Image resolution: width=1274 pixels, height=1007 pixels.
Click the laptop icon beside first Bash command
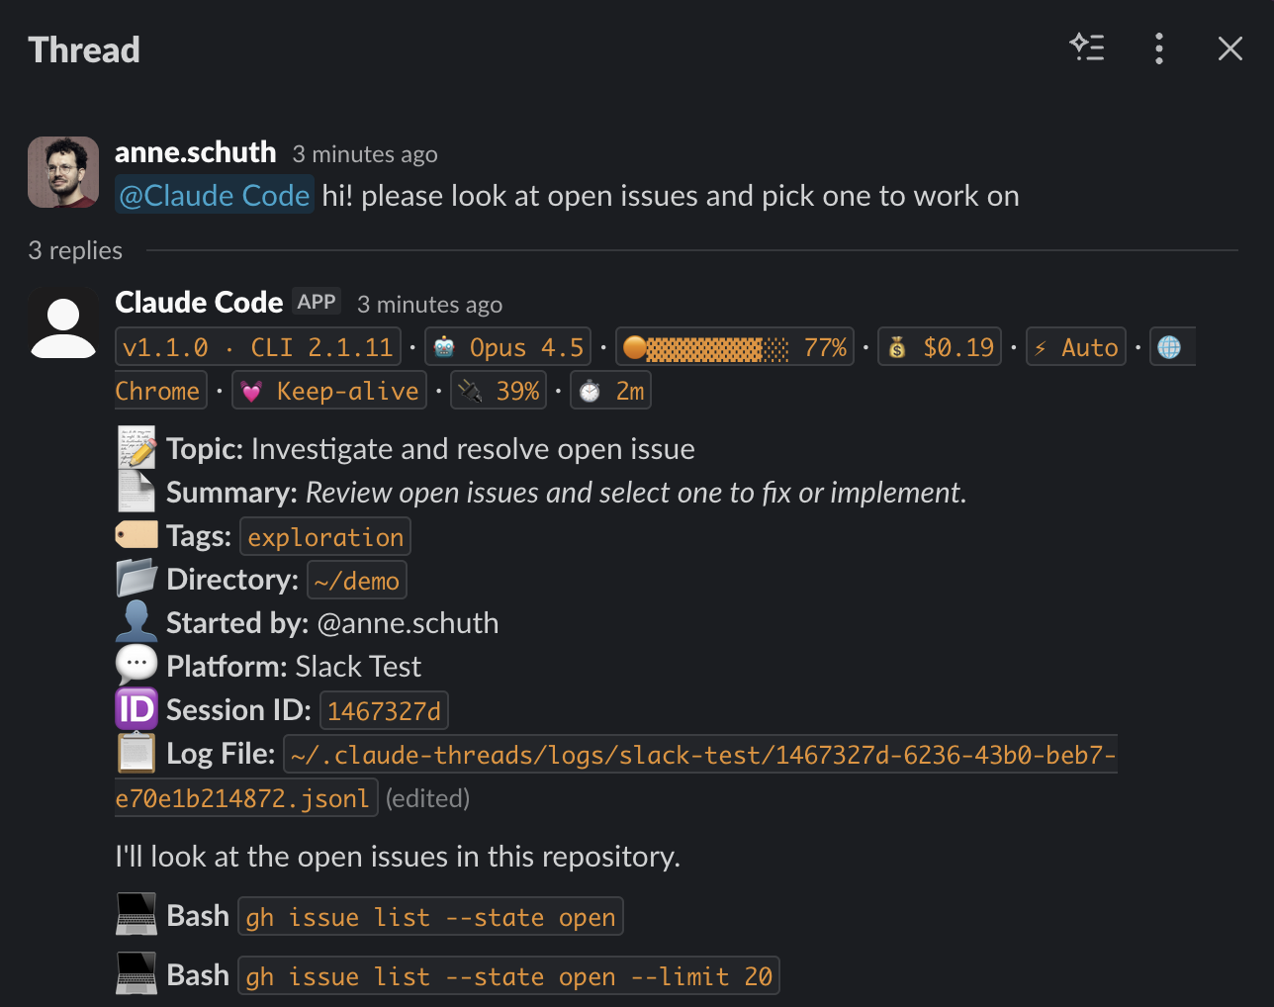point(136,915)
